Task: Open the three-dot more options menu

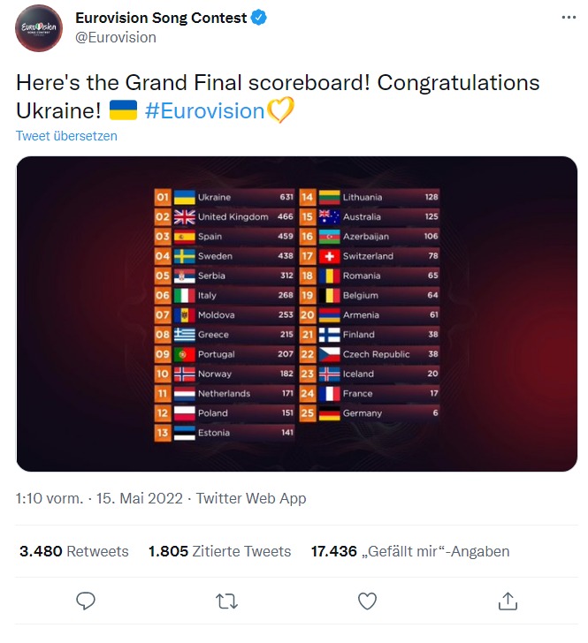Action: pos(567,18)
